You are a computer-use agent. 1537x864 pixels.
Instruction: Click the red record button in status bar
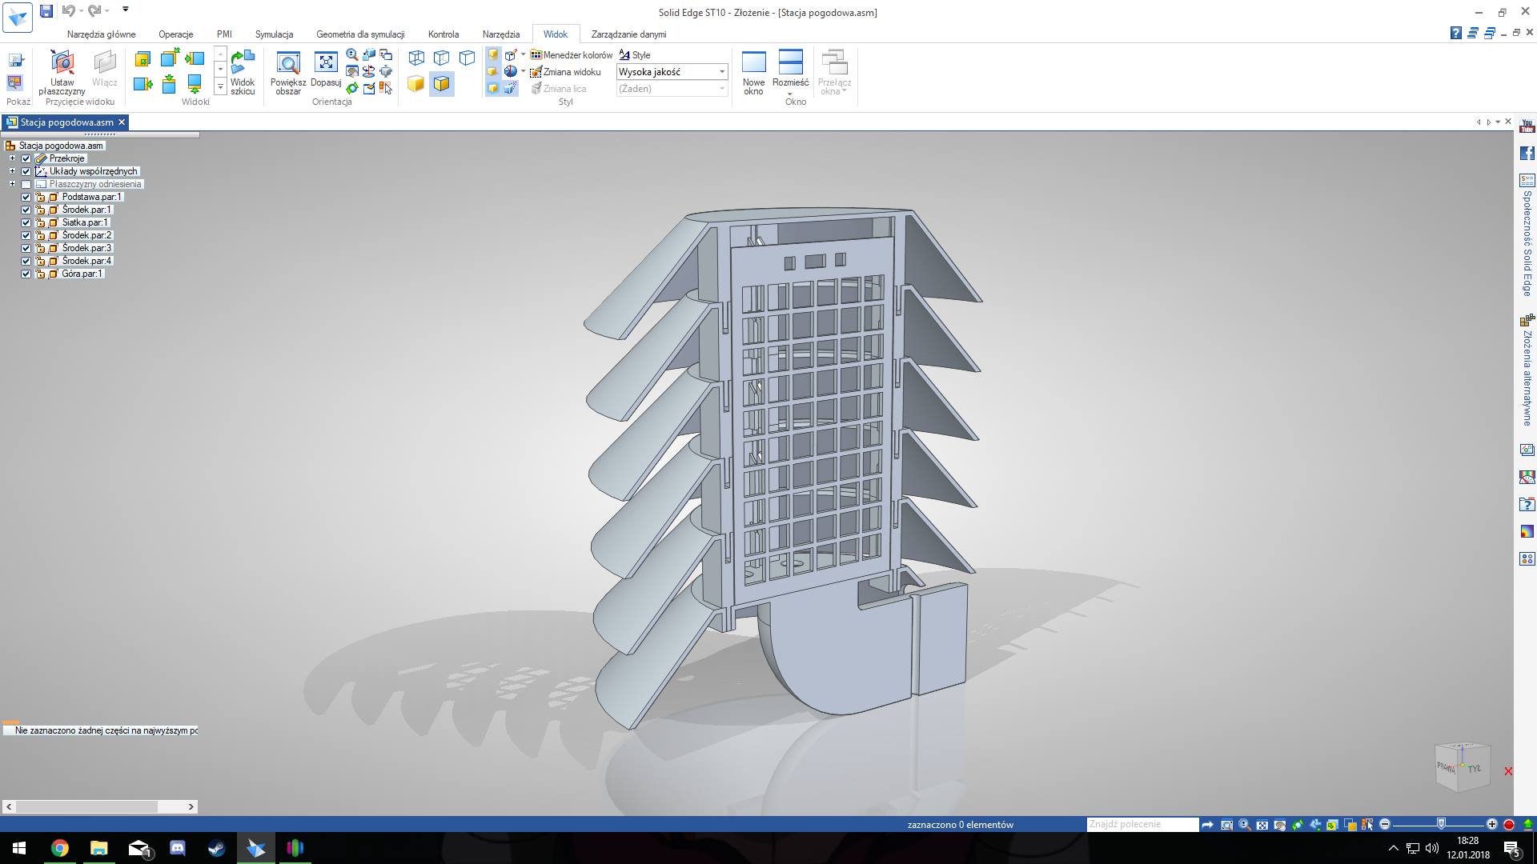[1509, 825]
